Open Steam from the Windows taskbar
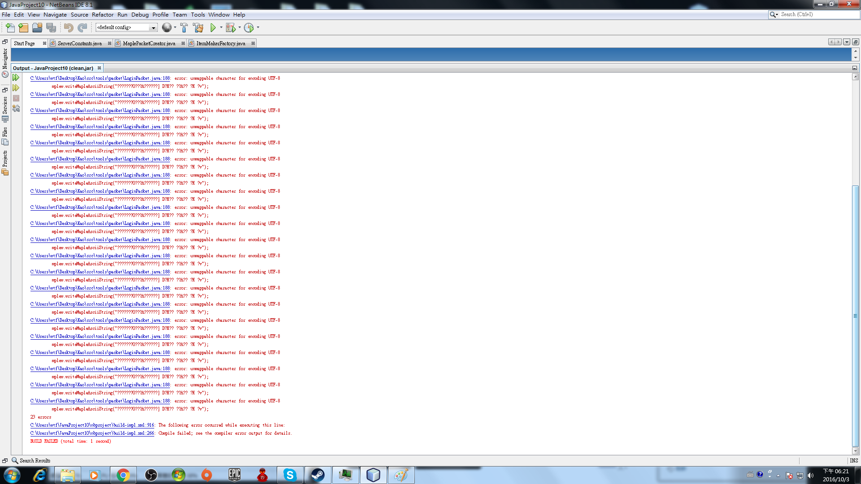The height and width of the screenshot is (484, 861). (317, 475)
